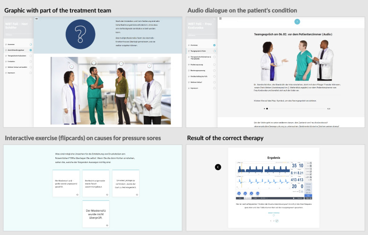Select Anamnese in Herr Schäfer sidebar

click(x=10, y=44)
